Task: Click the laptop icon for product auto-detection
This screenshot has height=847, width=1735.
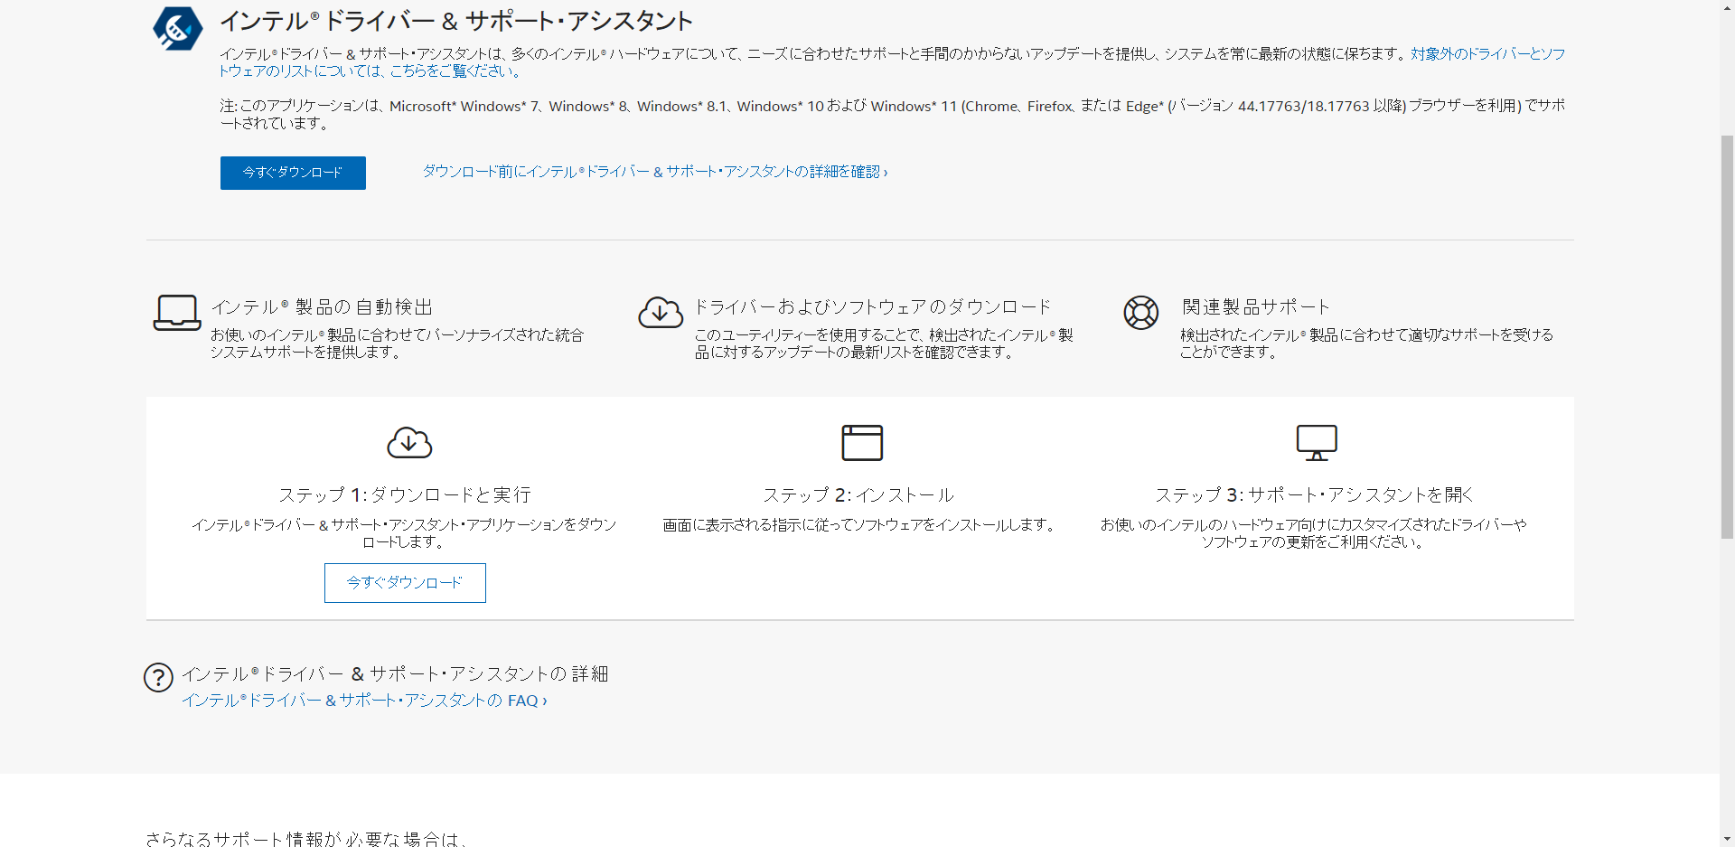Action: click(177, 313)
